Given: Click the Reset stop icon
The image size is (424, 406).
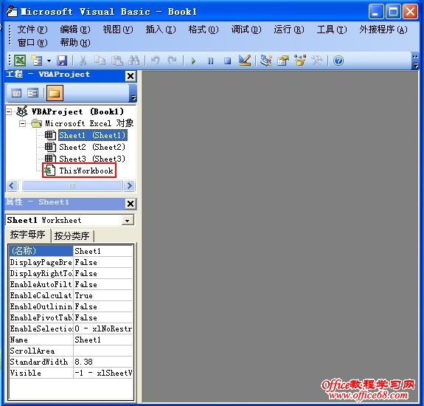Looking at the screenshot, I should 227,61.
